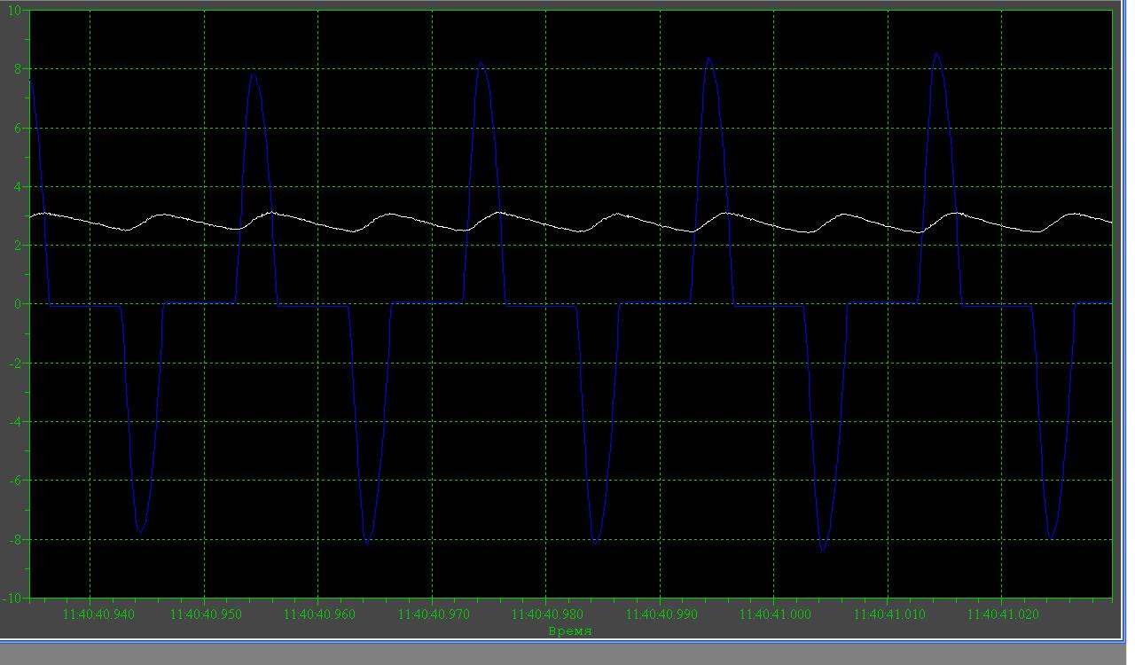
Task: Click the "Время" axis title
Action: coord(570,630)
